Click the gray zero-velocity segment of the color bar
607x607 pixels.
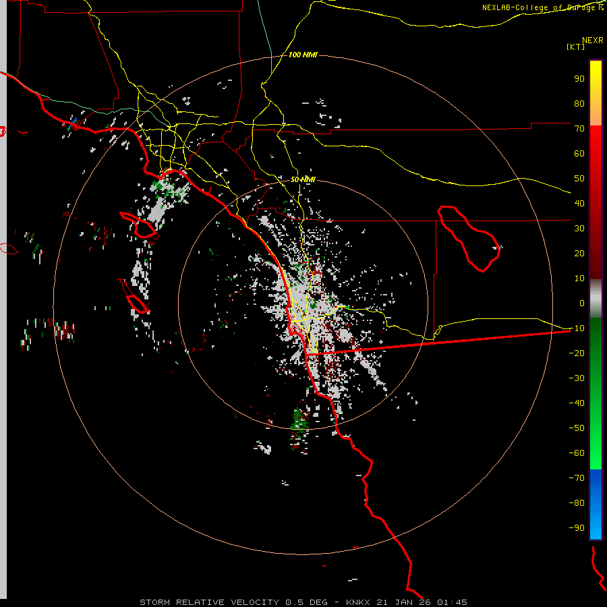coord(596,299)
